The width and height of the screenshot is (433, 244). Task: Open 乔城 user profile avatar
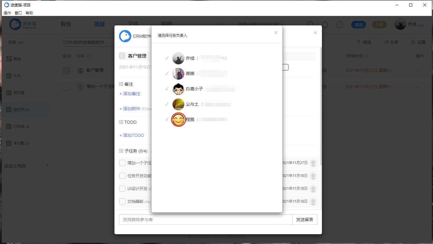point(400,24)
